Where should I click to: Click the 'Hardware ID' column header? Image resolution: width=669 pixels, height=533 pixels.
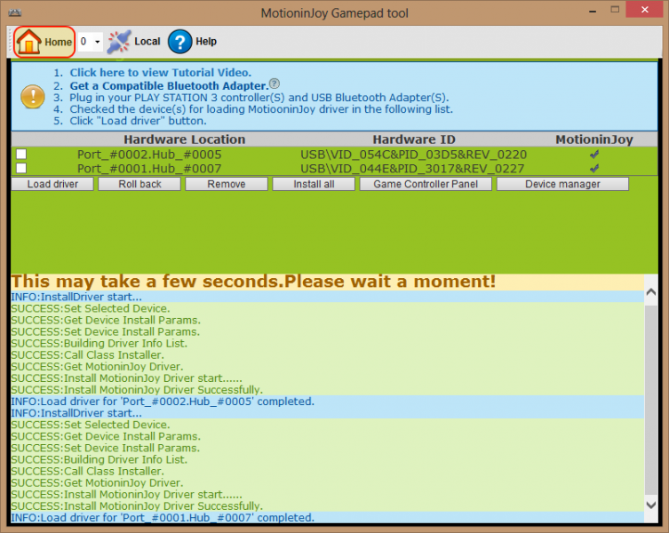coord(414,139)
